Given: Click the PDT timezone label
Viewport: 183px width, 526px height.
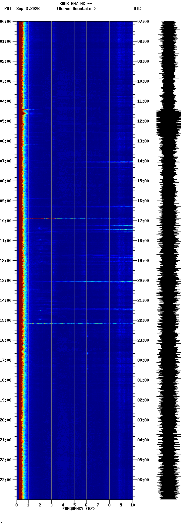Looking at the screenshot, I should click(x=8, y=9).
